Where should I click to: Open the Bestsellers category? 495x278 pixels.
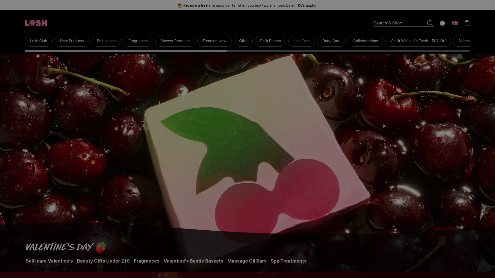click(106, 41)
